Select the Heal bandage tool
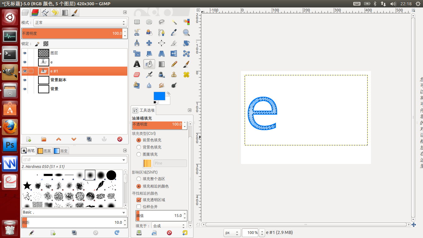Image resolution: width=423 pixels, height=238 pixels. (186, 75)
